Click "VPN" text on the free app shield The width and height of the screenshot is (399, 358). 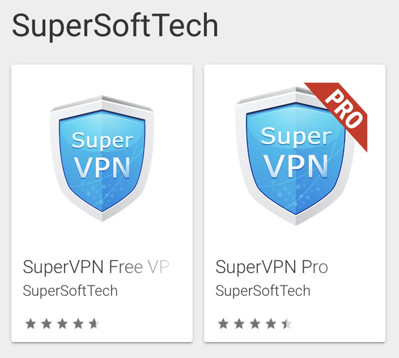point(102,167)
